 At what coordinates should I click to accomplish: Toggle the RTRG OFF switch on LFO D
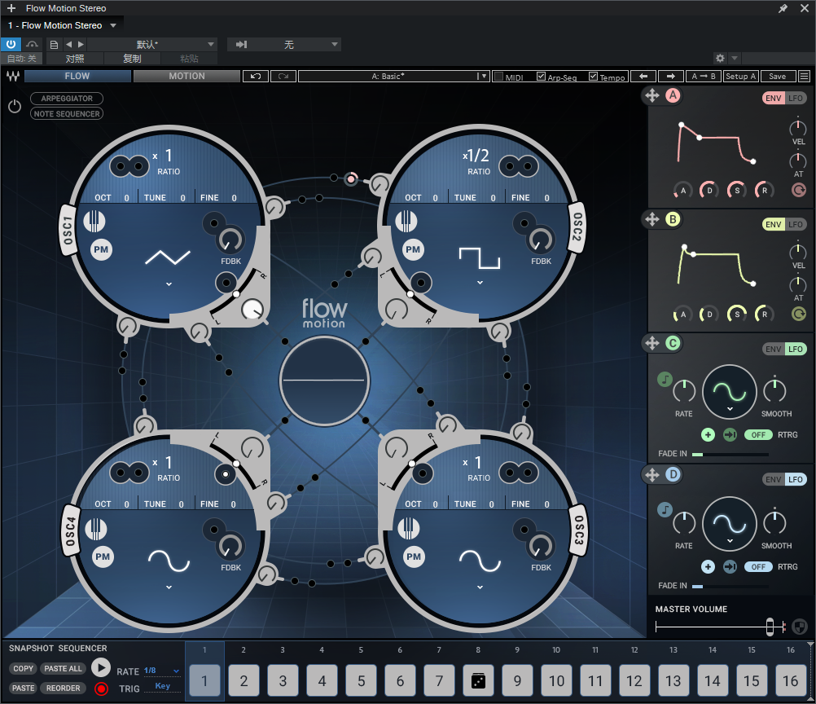click(x=758, y=566)
